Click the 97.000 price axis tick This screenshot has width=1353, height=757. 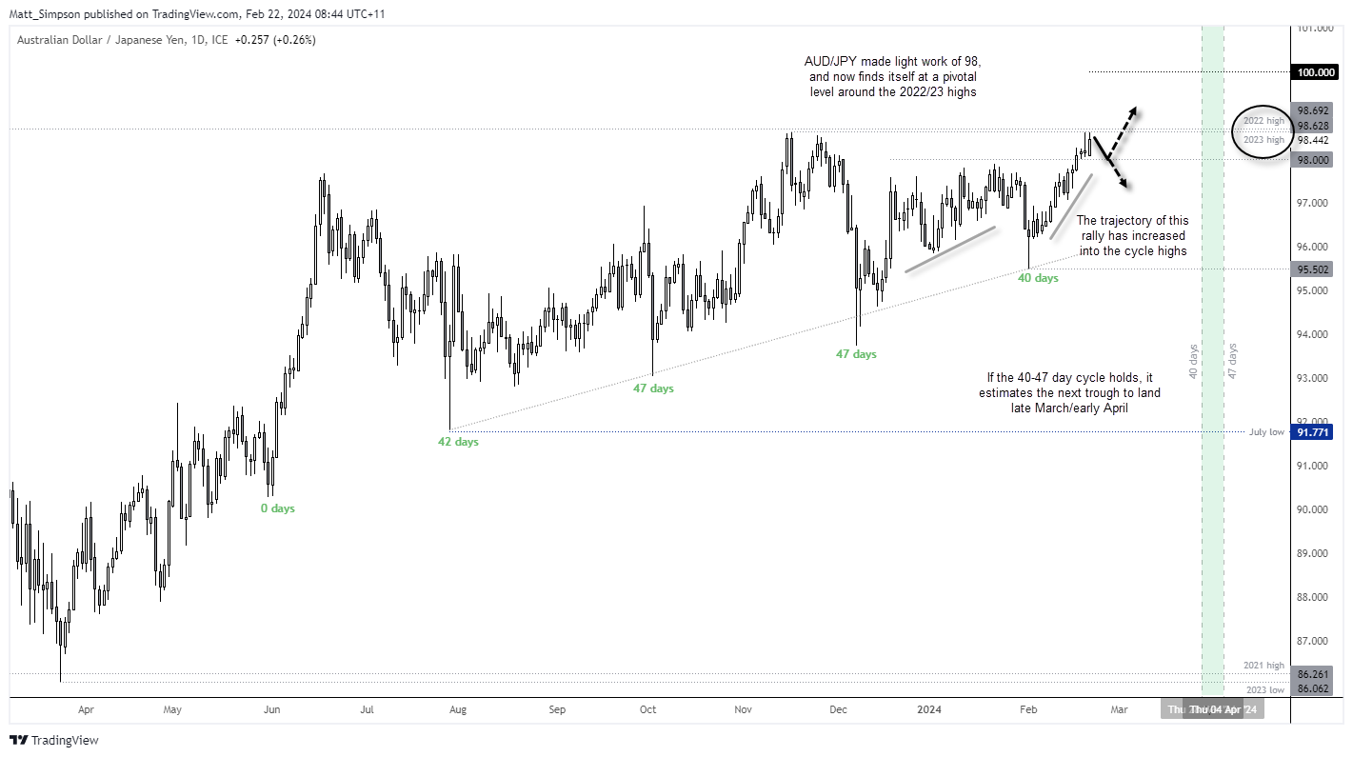coord(1311,204)
